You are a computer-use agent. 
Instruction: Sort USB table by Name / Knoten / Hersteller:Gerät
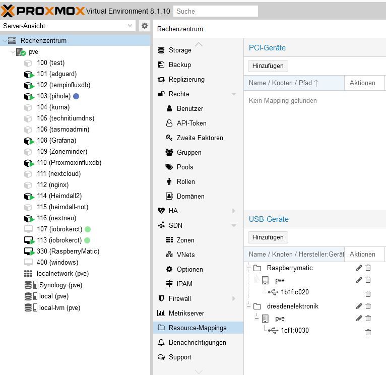pos(294,255)
